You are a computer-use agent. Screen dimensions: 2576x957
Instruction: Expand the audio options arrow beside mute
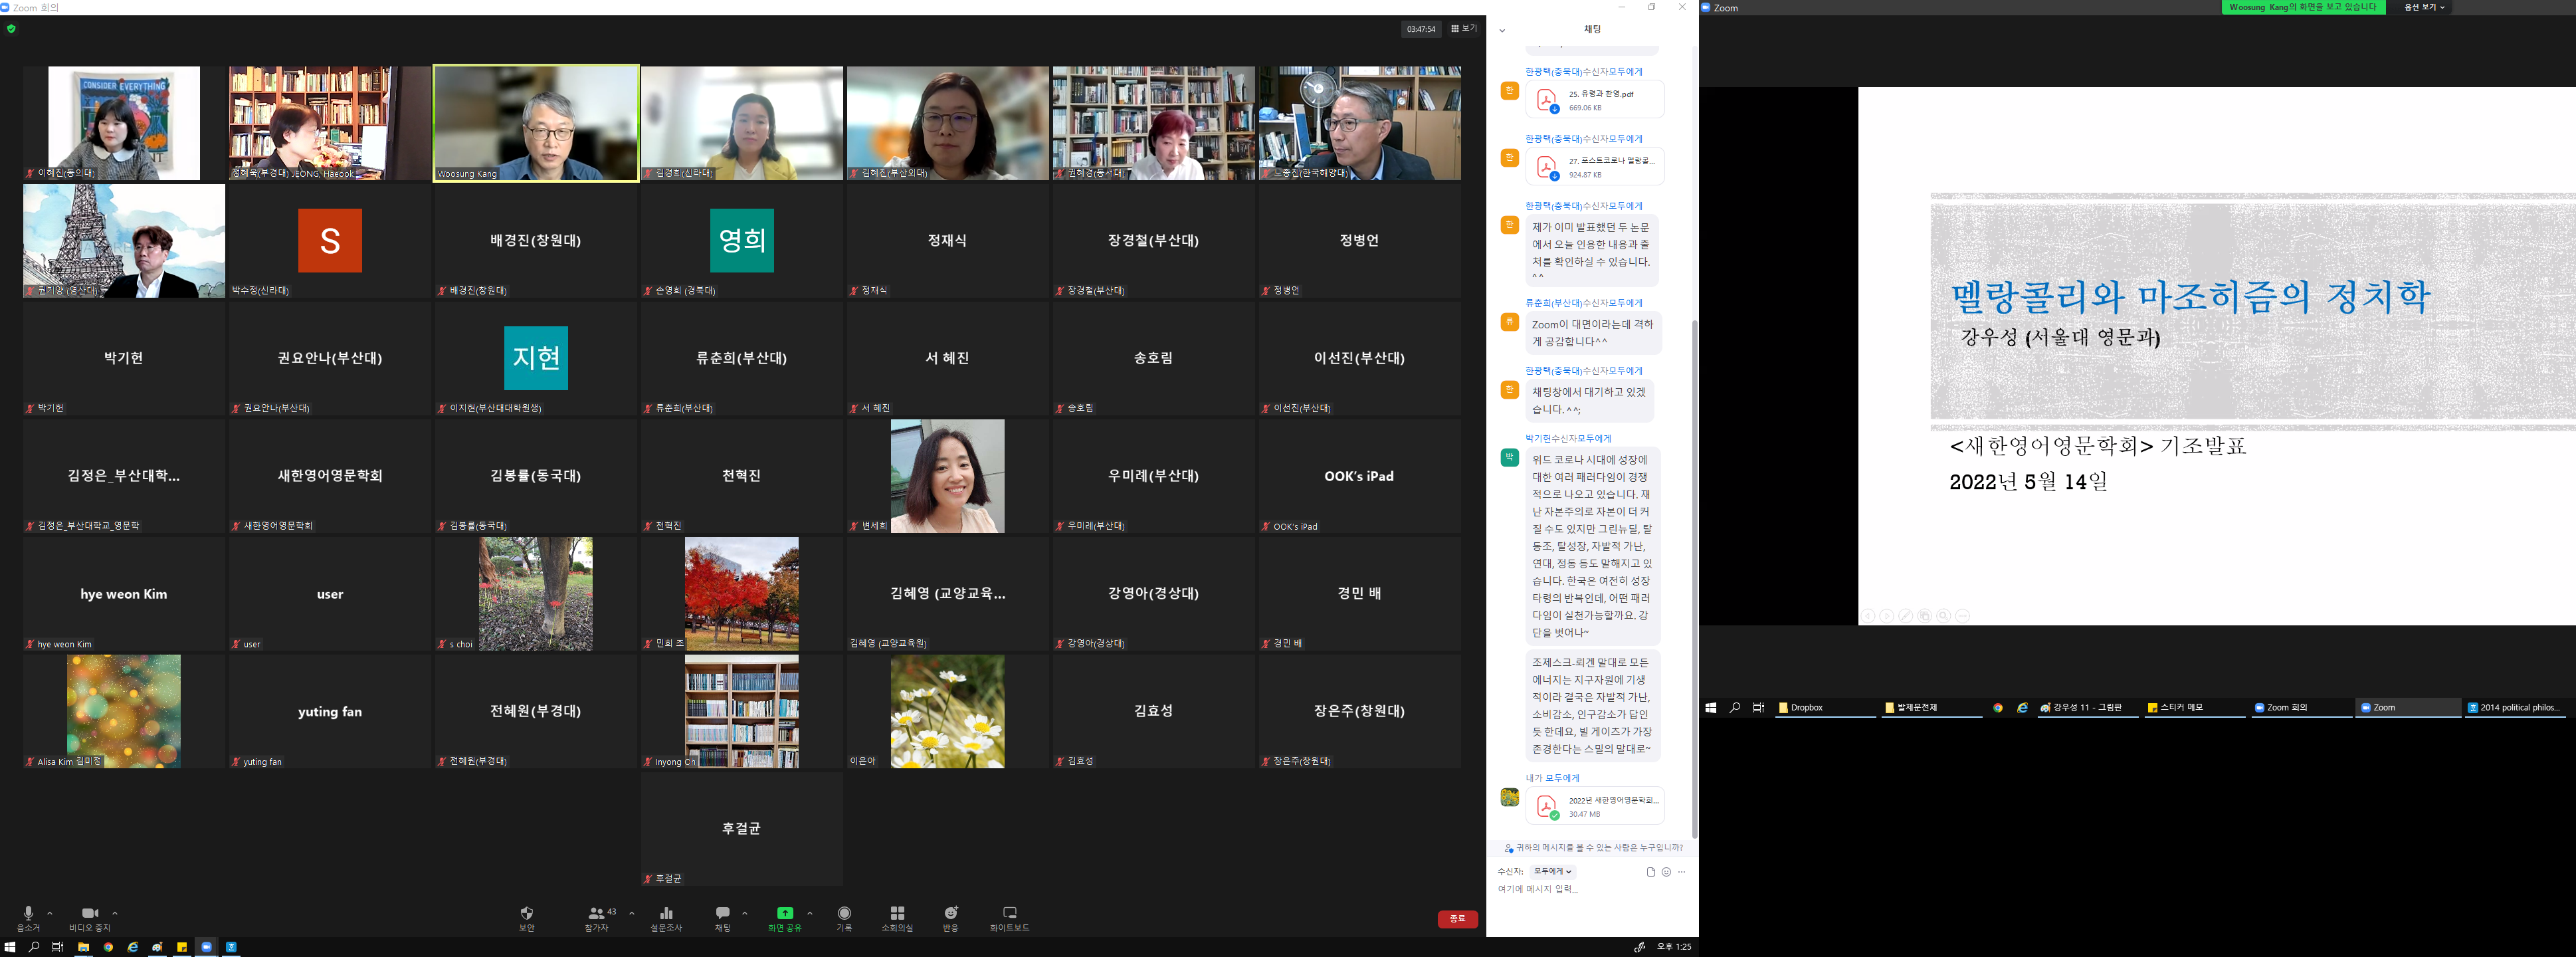pos(50,913)
